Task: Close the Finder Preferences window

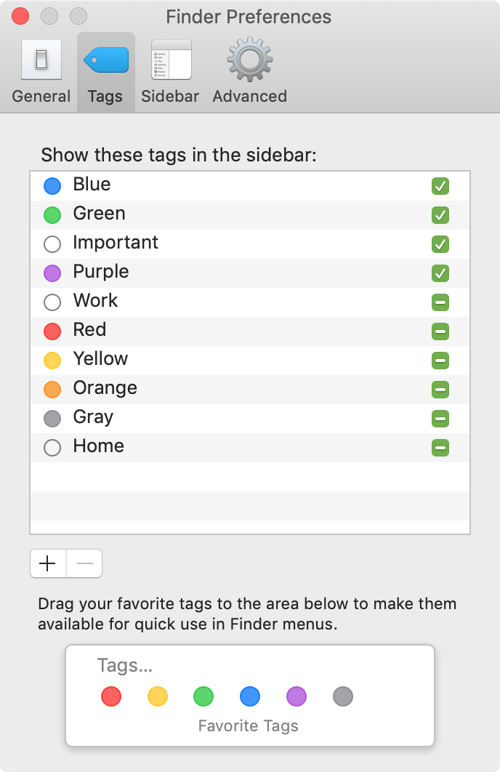Action: 20,16
